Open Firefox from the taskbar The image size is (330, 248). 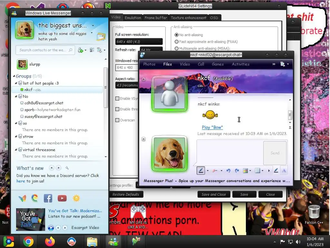(50, 242)
